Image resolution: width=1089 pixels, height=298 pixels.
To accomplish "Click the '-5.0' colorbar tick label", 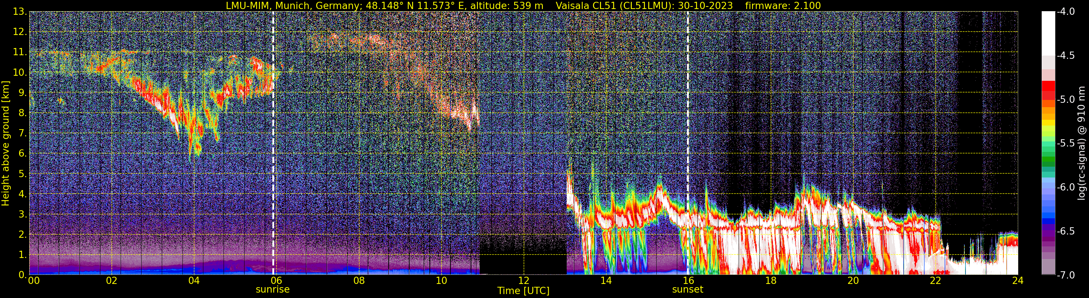I will tap(1066, 100).
